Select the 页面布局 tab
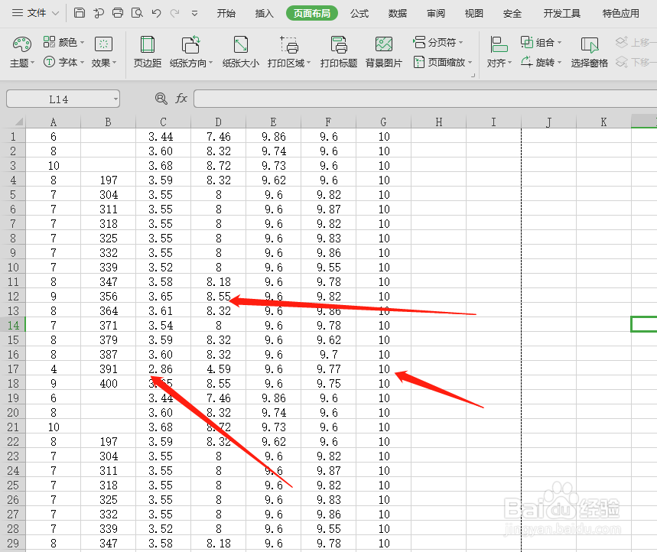 tap(312, 14)
